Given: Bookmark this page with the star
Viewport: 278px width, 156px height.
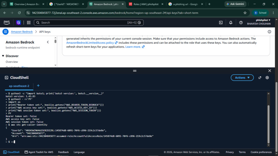Looking at the screenshot, I should coord(245,13).
